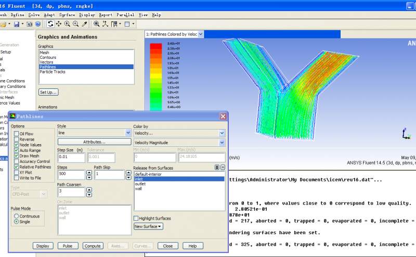416x257 pixels.
Task: Uncheck the Node Values option
Action: point(17,145)
